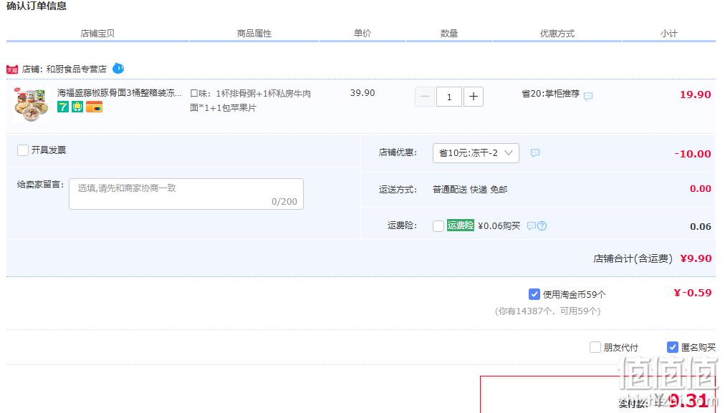Click the 省20:掌柜推荐 discount text

[550, 93]
